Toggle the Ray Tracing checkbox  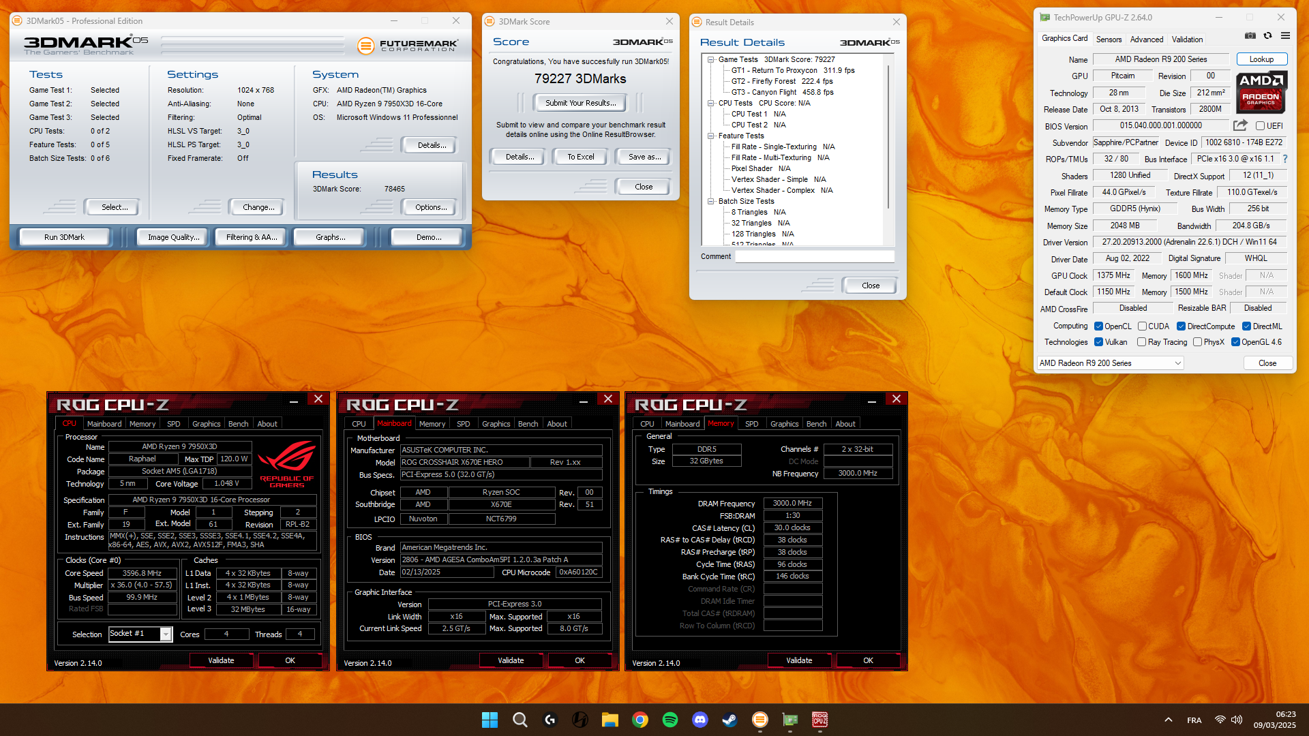click(1141, 342)
